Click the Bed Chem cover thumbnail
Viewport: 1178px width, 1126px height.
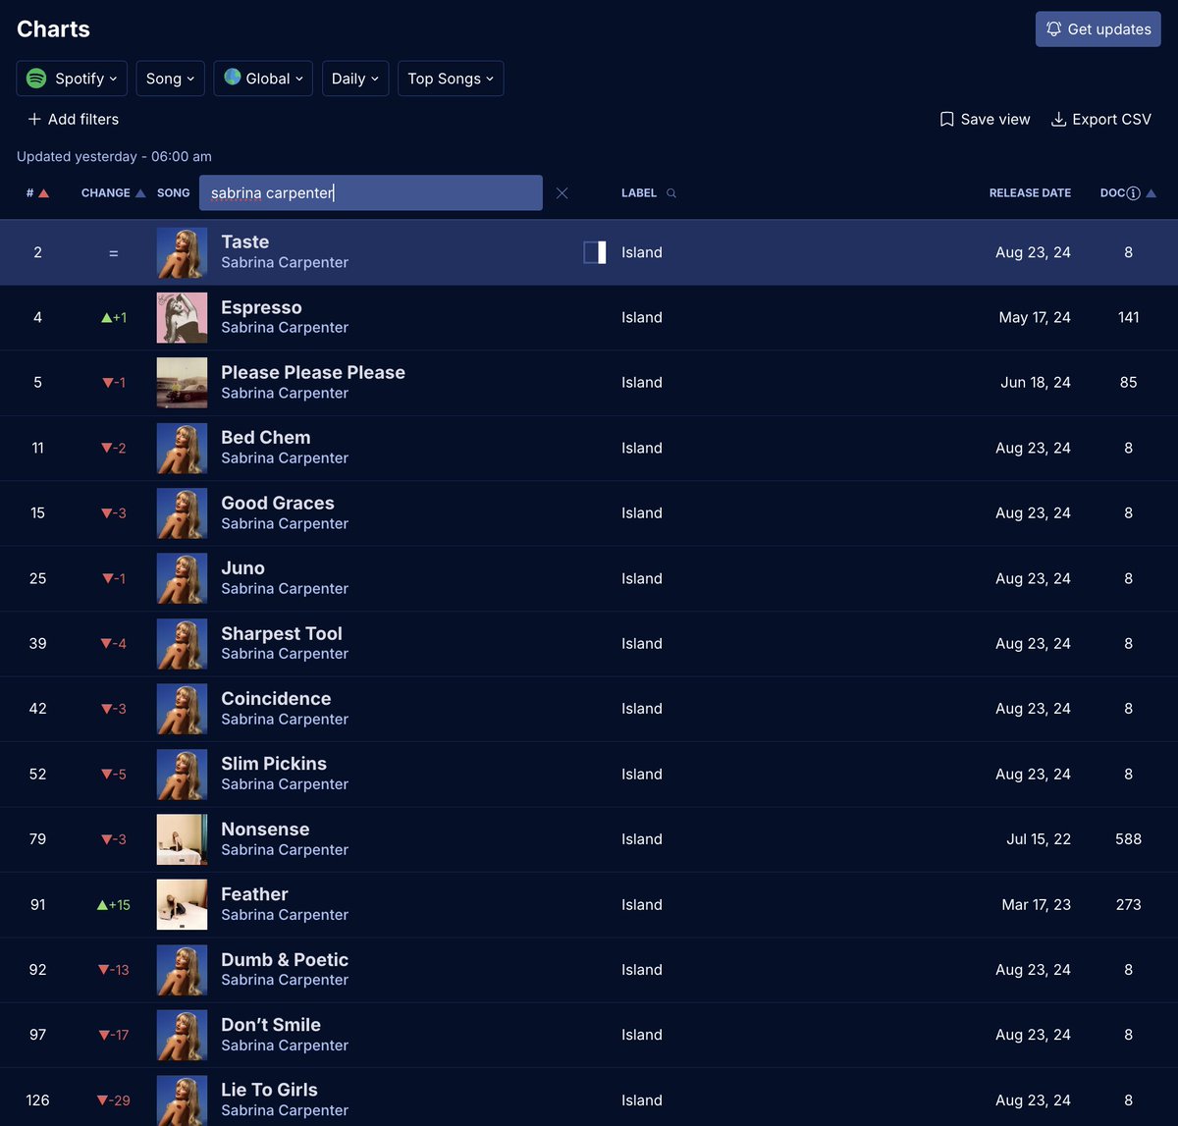click(x=183, y=448)
